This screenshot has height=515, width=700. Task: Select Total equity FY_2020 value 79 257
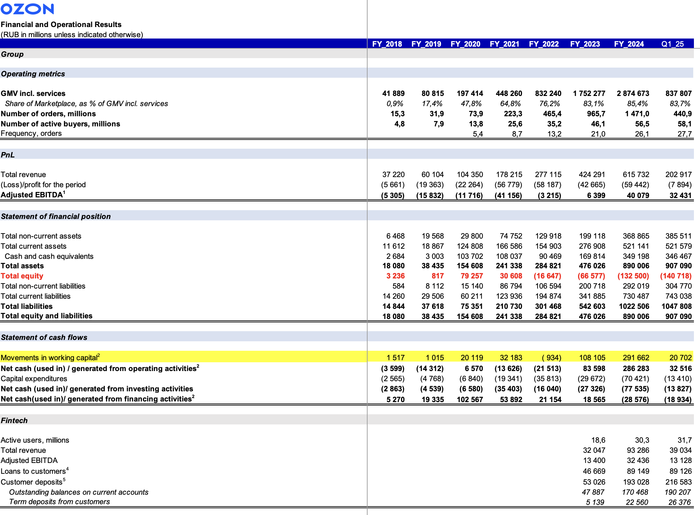point(472,276)
